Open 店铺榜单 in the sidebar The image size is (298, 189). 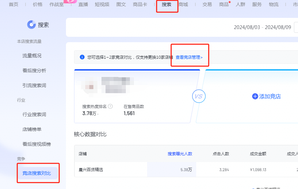pyautogui.click(x=32, y=129)
